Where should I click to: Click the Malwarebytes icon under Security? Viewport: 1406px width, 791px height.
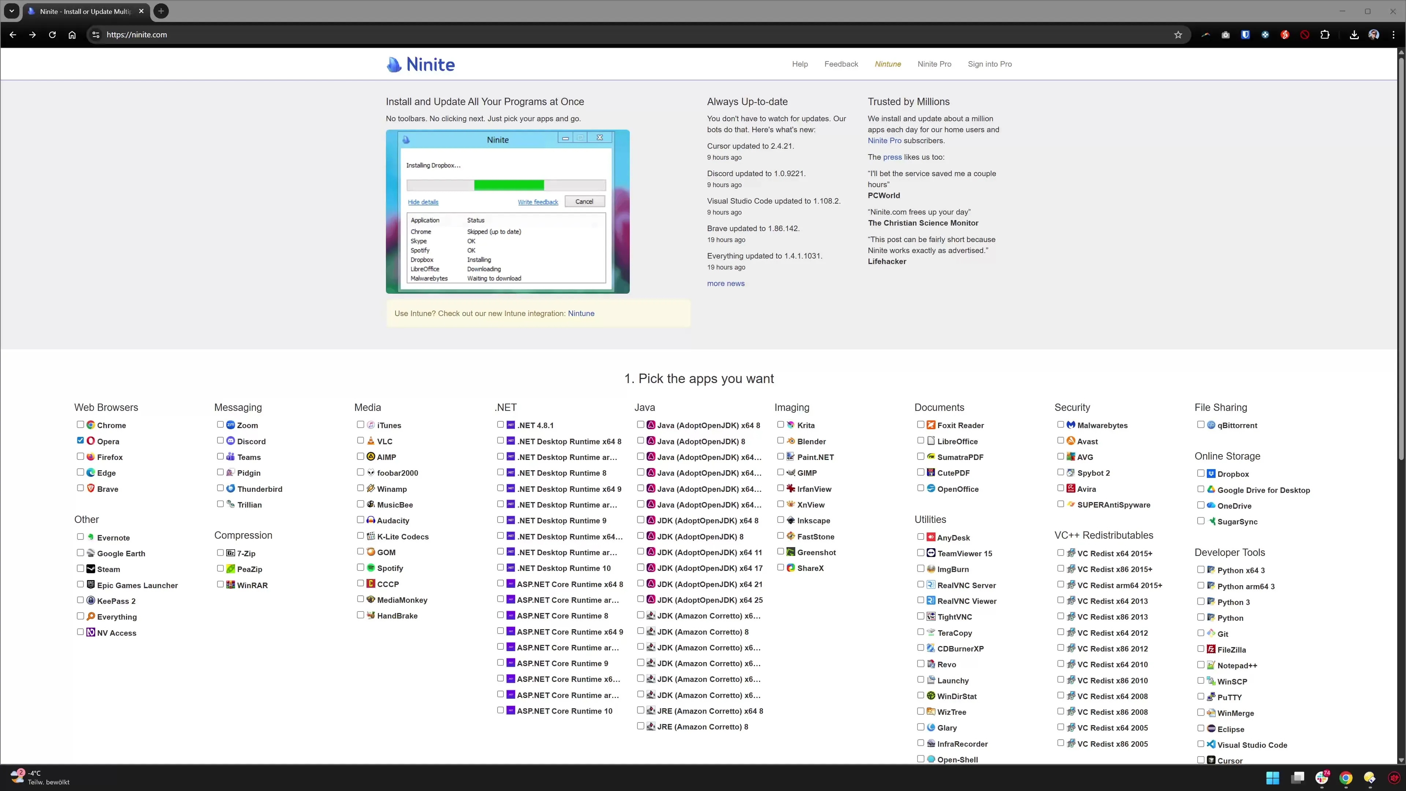click(1071, 425)
